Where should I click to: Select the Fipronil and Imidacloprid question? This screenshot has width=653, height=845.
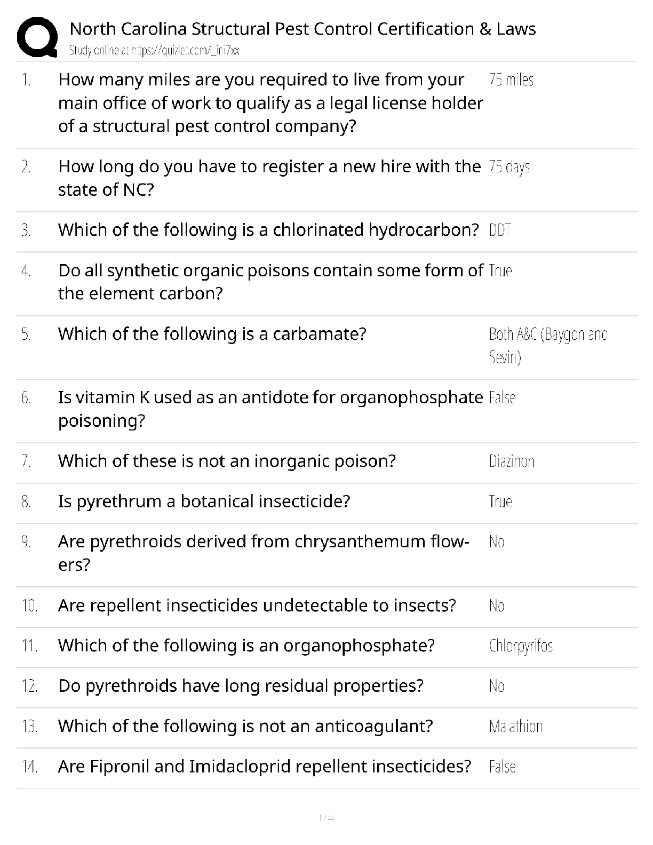coord(265,767)
